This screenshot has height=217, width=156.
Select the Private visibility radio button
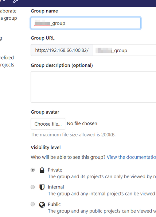pyautogui.click(x=33, y=170)
